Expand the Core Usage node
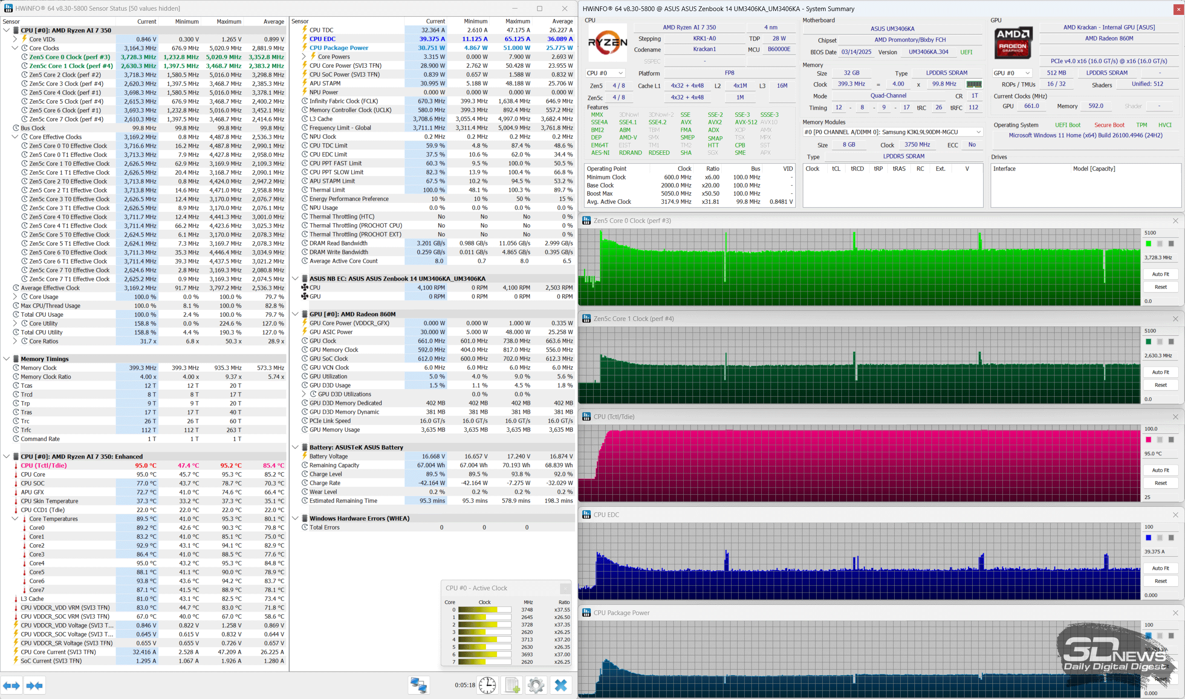1185x699 pixels. tap(15, 297)
